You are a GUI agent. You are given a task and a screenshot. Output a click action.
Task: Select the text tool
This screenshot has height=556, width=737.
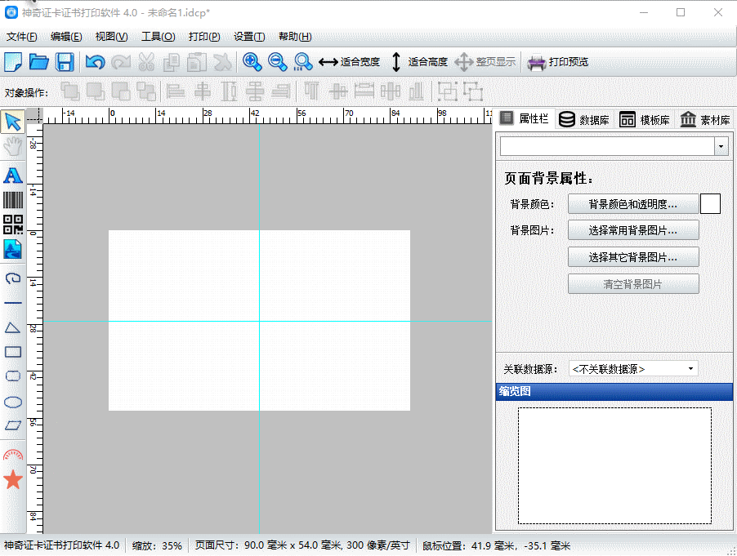(12, 176)
